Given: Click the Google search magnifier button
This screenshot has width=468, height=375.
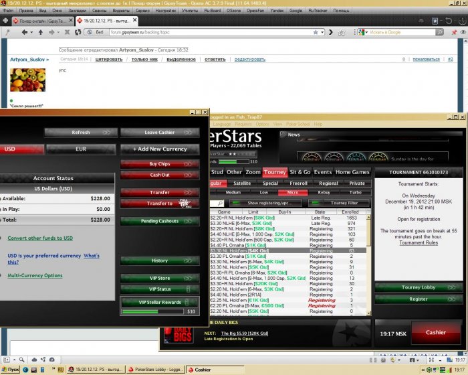Looking at the screenshot, I should [439, 32].
